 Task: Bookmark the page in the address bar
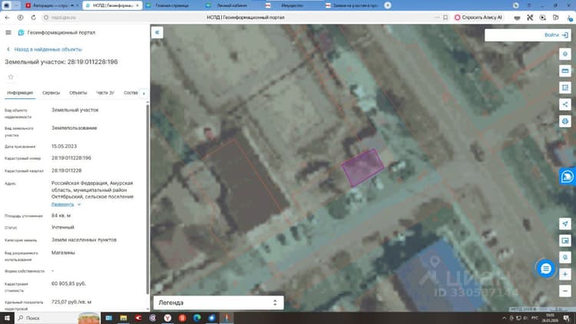pos(445,17)
